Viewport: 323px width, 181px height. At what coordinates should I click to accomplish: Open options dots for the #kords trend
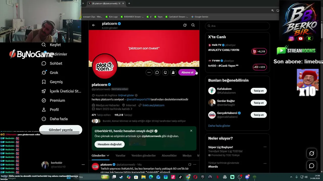(265, 163)
